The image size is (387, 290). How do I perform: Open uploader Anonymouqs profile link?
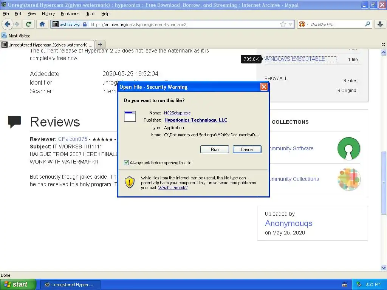288,223
